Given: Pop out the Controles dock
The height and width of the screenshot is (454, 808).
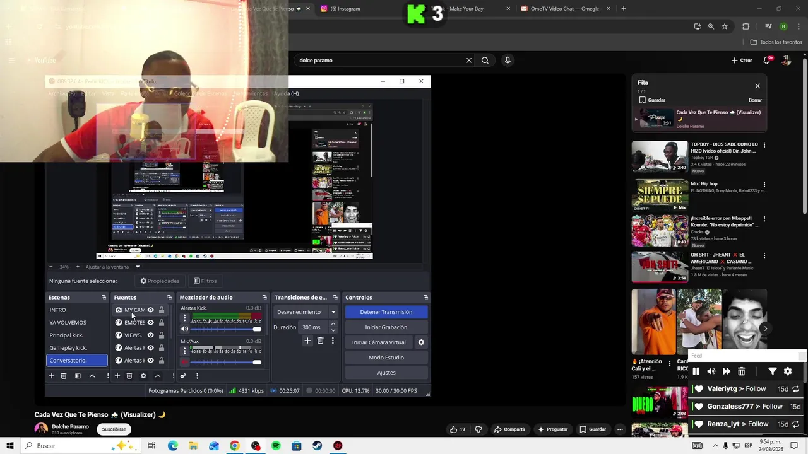Looking at the screenshot, I should pyautogui.click(x=425, y=297).
